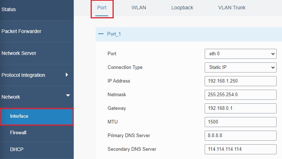The height and width of the screenshot is (159, 282).
Task: Open the Port dropdown showing eth 0
Action: (x=240, y=54)
